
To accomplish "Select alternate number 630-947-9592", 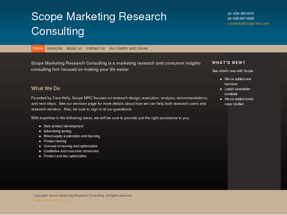I will (x=244, y=19).
